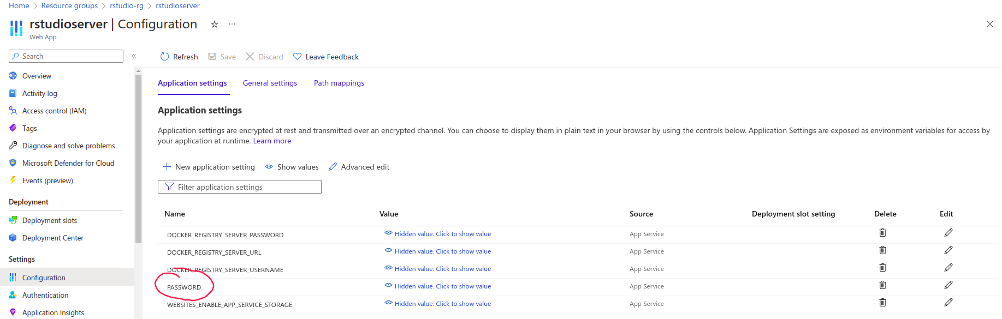Reveal the DOCKER_REGISTRY_SERVER_URL hidden value
Viewport: 1002px width, 319px height.
pos(437,251)
